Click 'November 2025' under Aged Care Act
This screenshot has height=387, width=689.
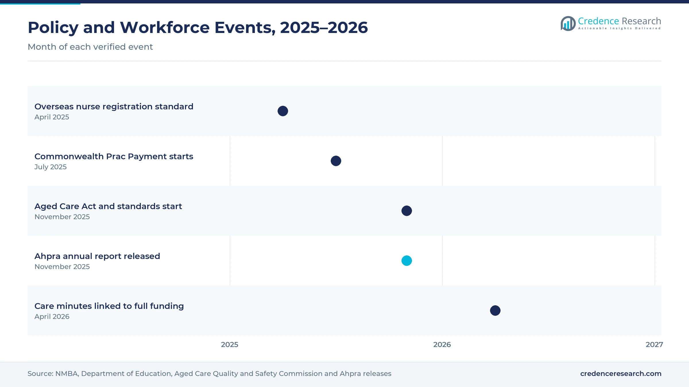62,217
